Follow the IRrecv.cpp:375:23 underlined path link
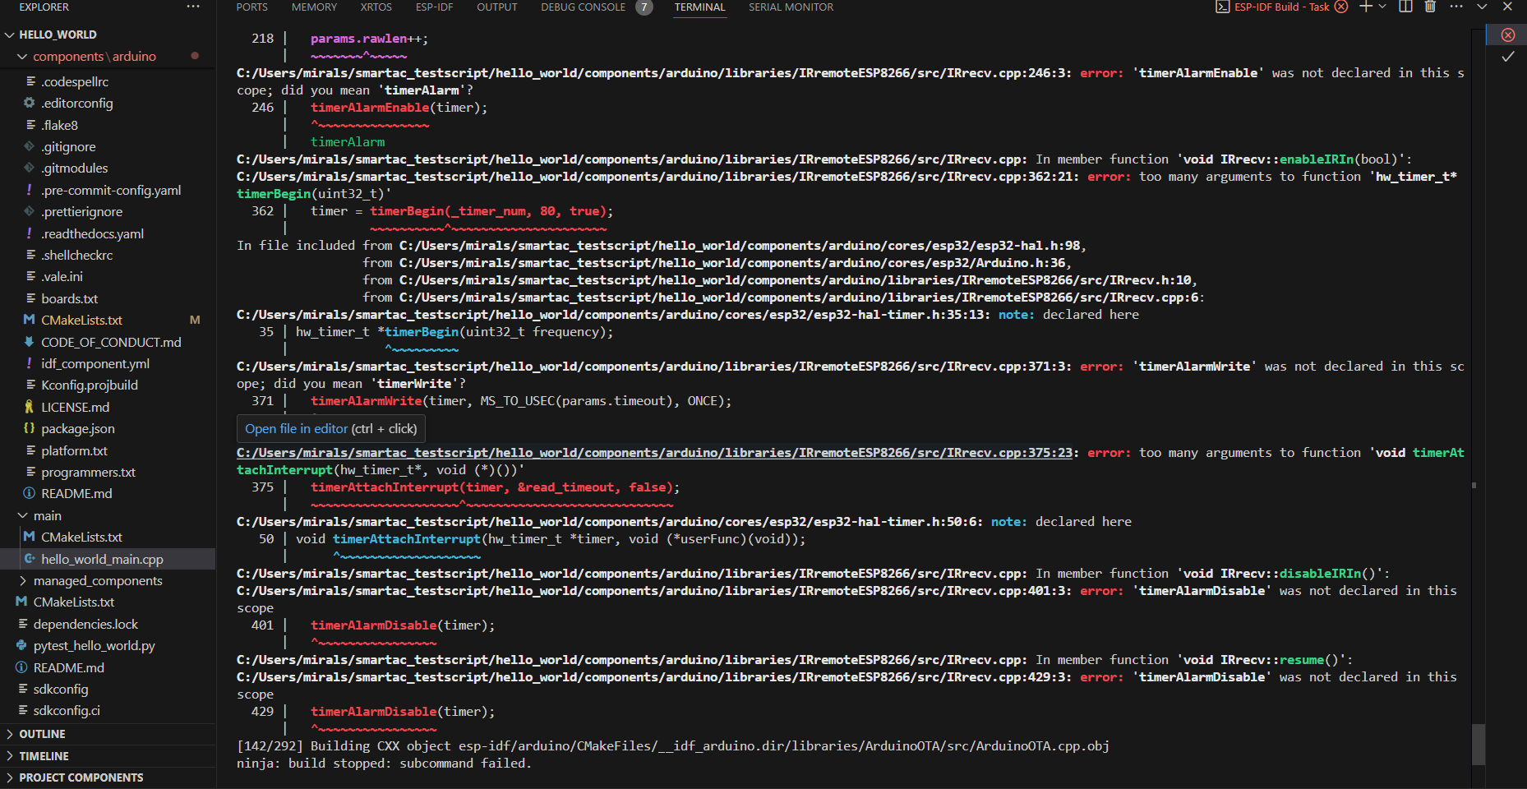1527x789 pixels. tap(654, 453)
